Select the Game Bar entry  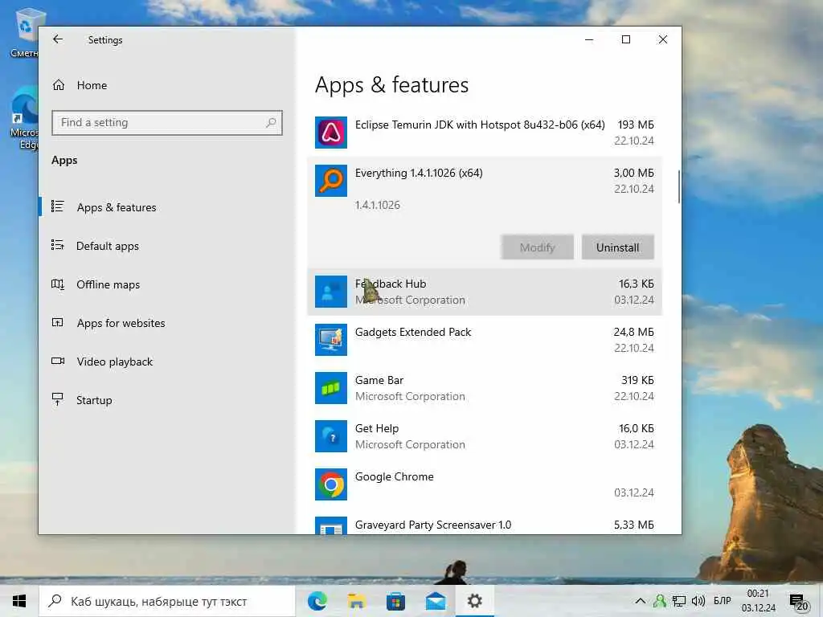pos(485,388)
